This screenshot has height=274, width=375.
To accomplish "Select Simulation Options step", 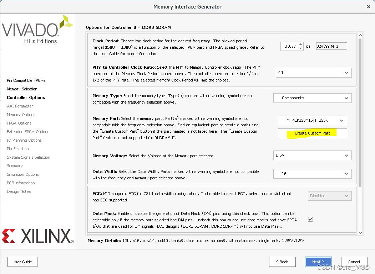I will point(23,175).
